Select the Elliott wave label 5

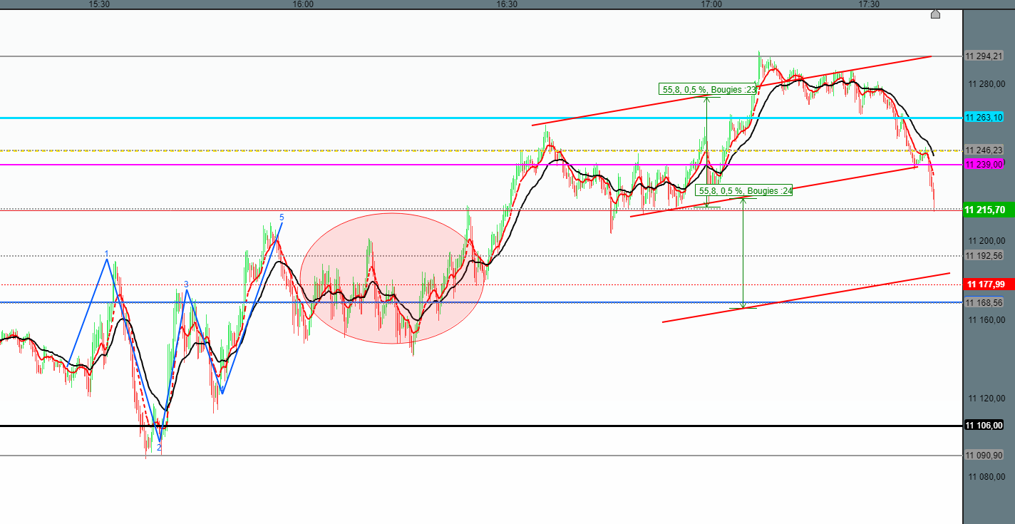(282, 217)
